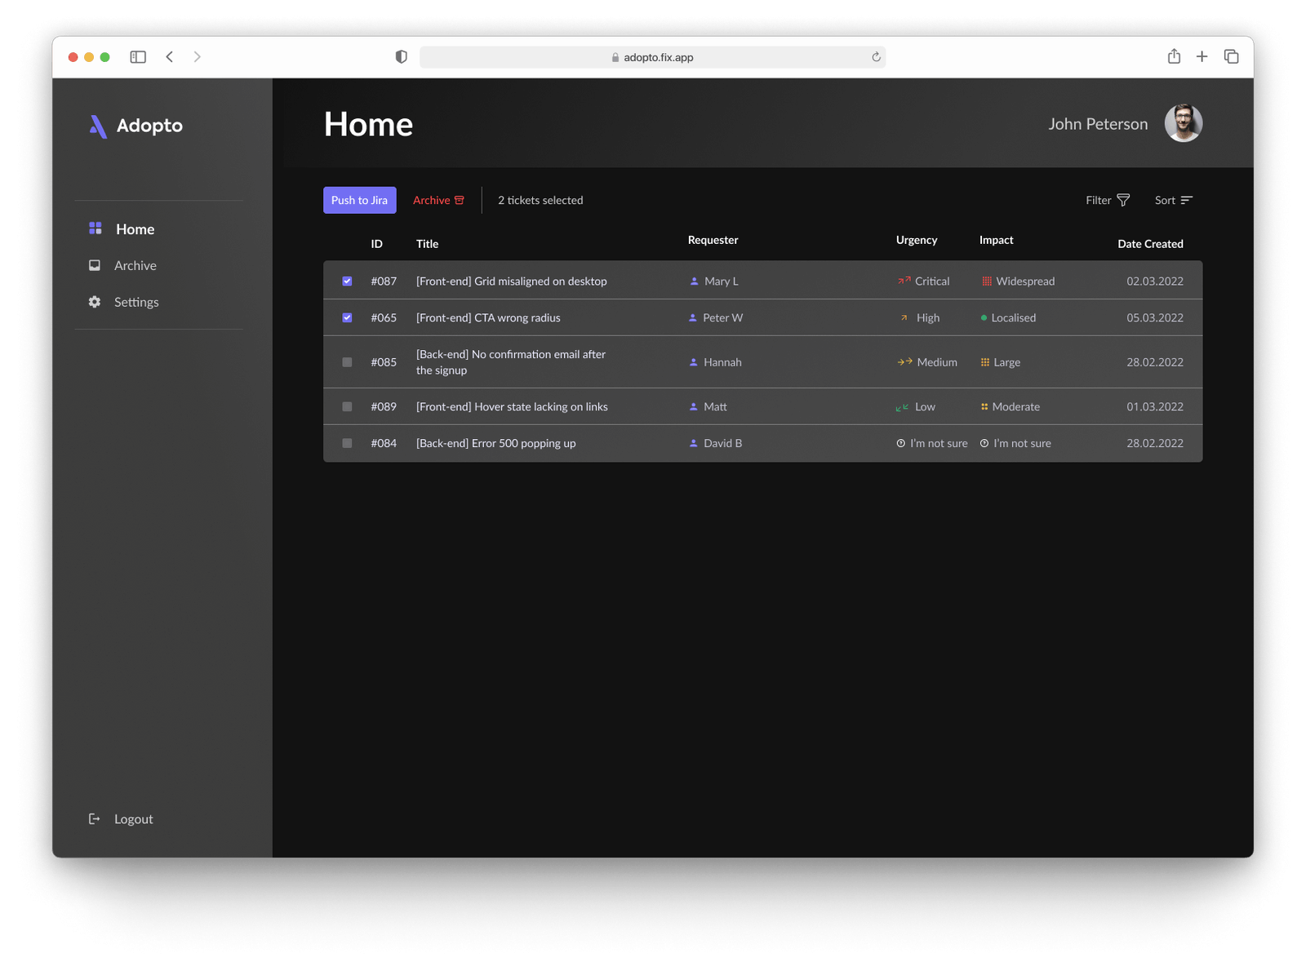Click the privacy shield icon in browser
This screenshot has height=962, width=1306.
pos(401,57)
